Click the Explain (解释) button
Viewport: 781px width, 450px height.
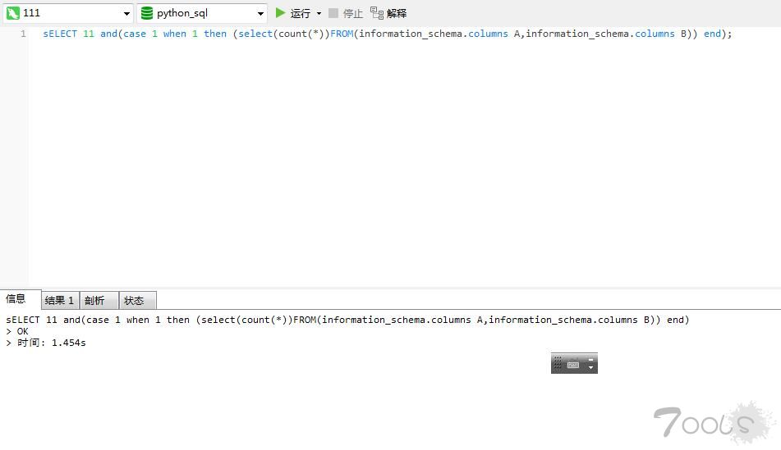pos(388,13)
